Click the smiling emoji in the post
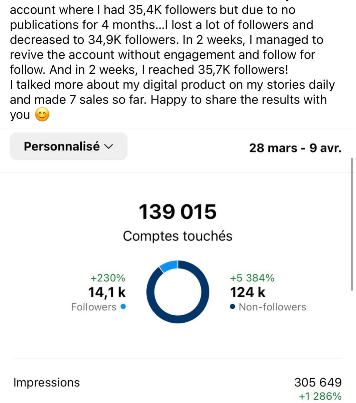The height and width of the screenshot is (403, 356). [x=42, y=115]
